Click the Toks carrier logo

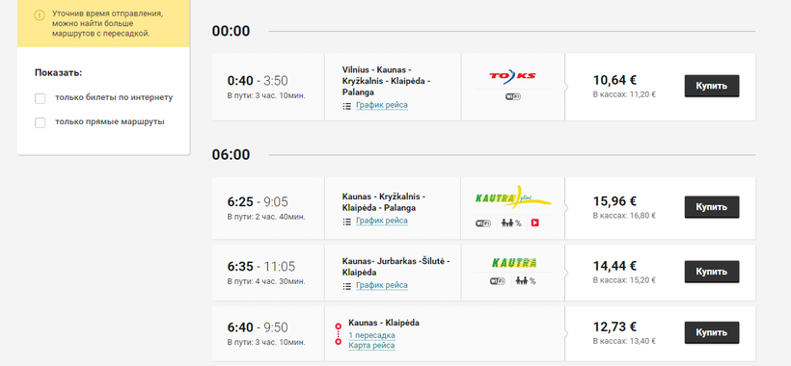tap(512, 76)
